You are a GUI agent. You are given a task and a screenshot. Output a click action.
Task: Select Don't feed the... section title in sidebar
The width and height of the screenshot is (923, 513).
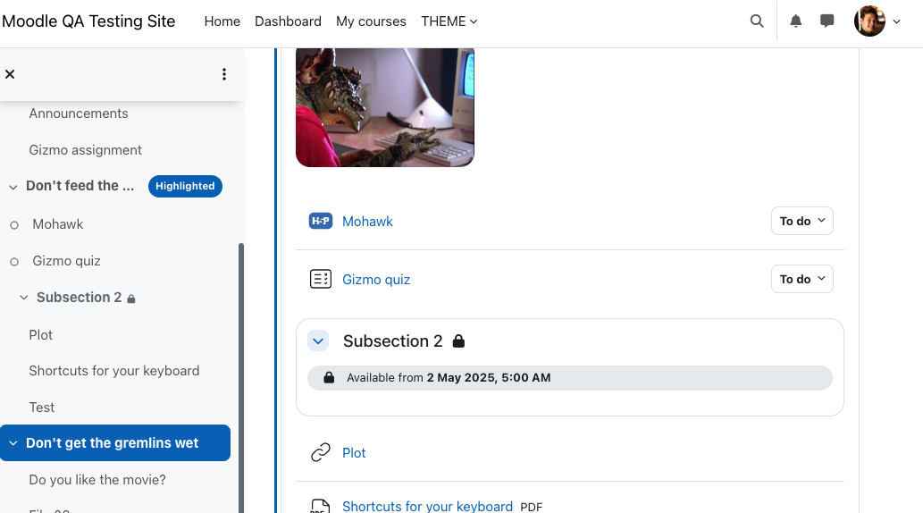80,186
